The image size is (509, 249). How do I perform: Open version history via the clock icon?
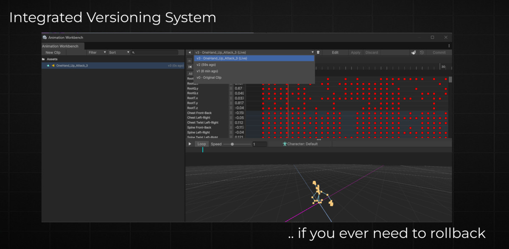coord(422,52)
